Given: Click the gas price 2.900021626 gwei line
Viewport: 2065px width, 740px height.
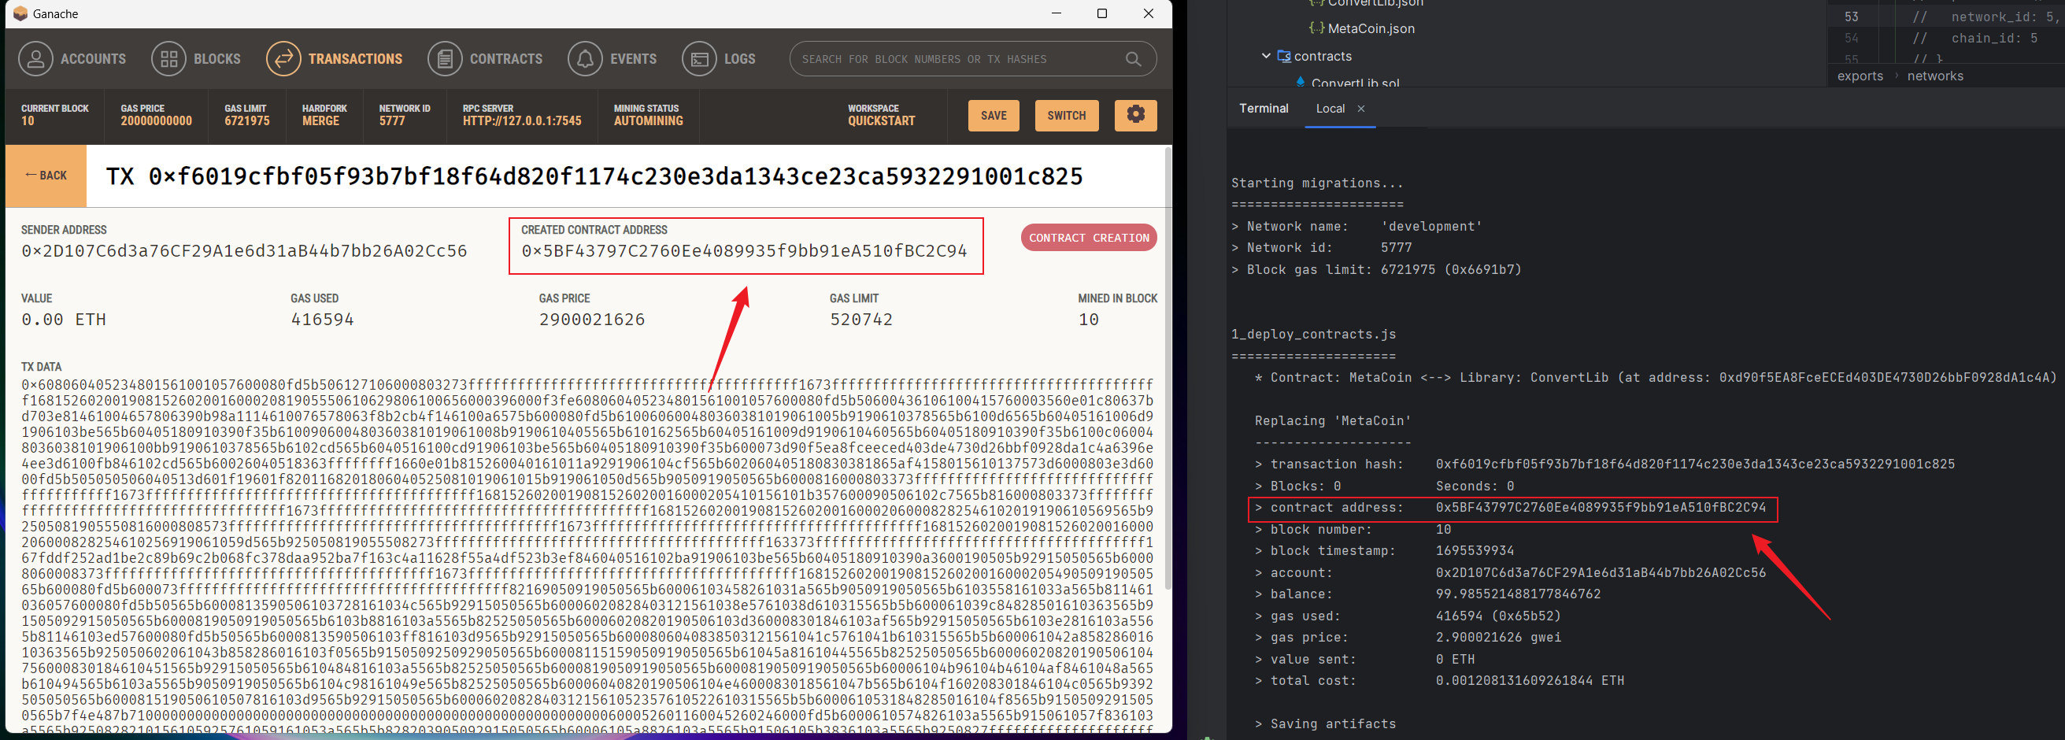Looking at the screenshot, I should click(1408, 638).
